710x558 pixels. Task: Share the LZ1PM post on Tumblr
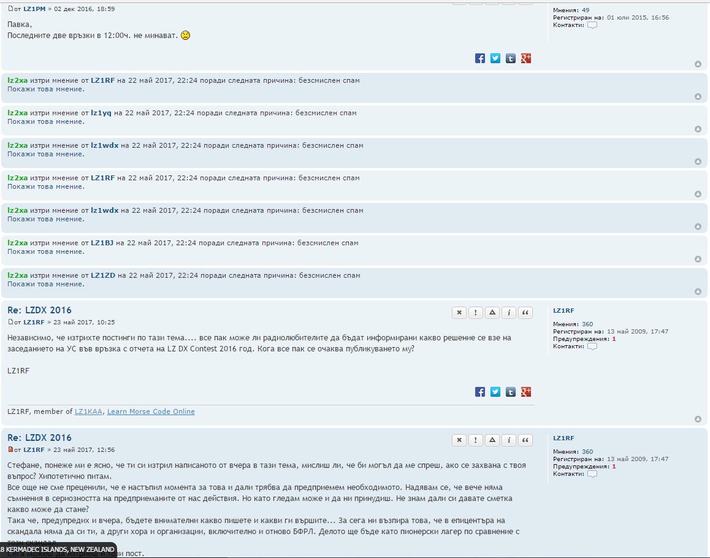(x=510, y=58)
